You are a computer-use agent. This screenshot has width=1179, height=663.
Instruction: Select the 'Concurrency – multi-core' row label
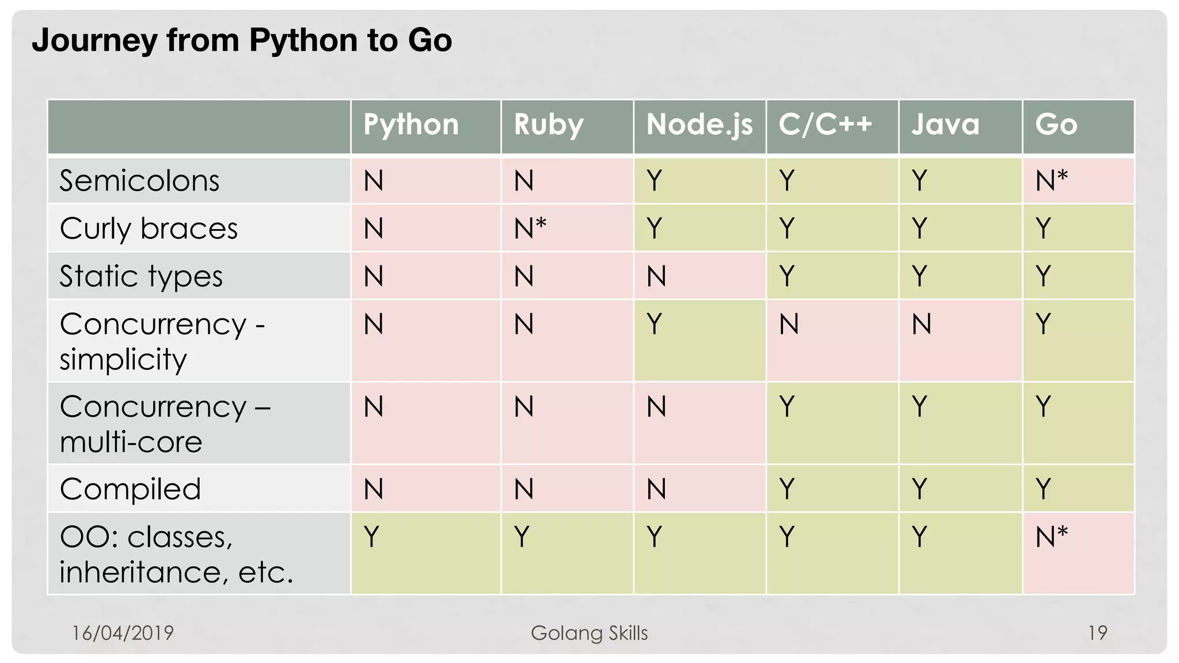[165, 424]
